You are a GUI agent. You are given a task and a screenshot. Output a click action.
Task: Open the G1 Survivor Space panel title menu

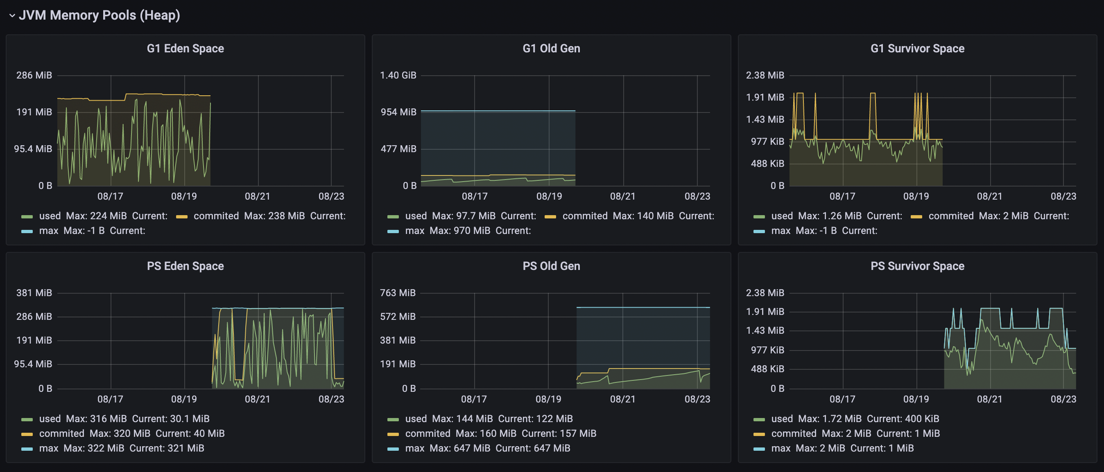coord(917,48)
